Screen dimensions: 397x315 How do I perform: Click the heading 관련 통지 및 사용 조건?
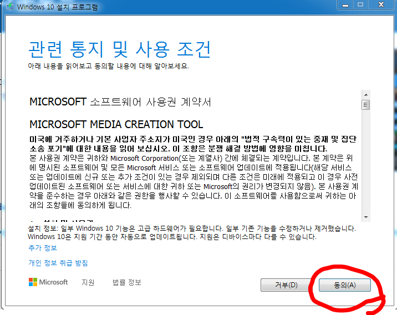(120, 49)
